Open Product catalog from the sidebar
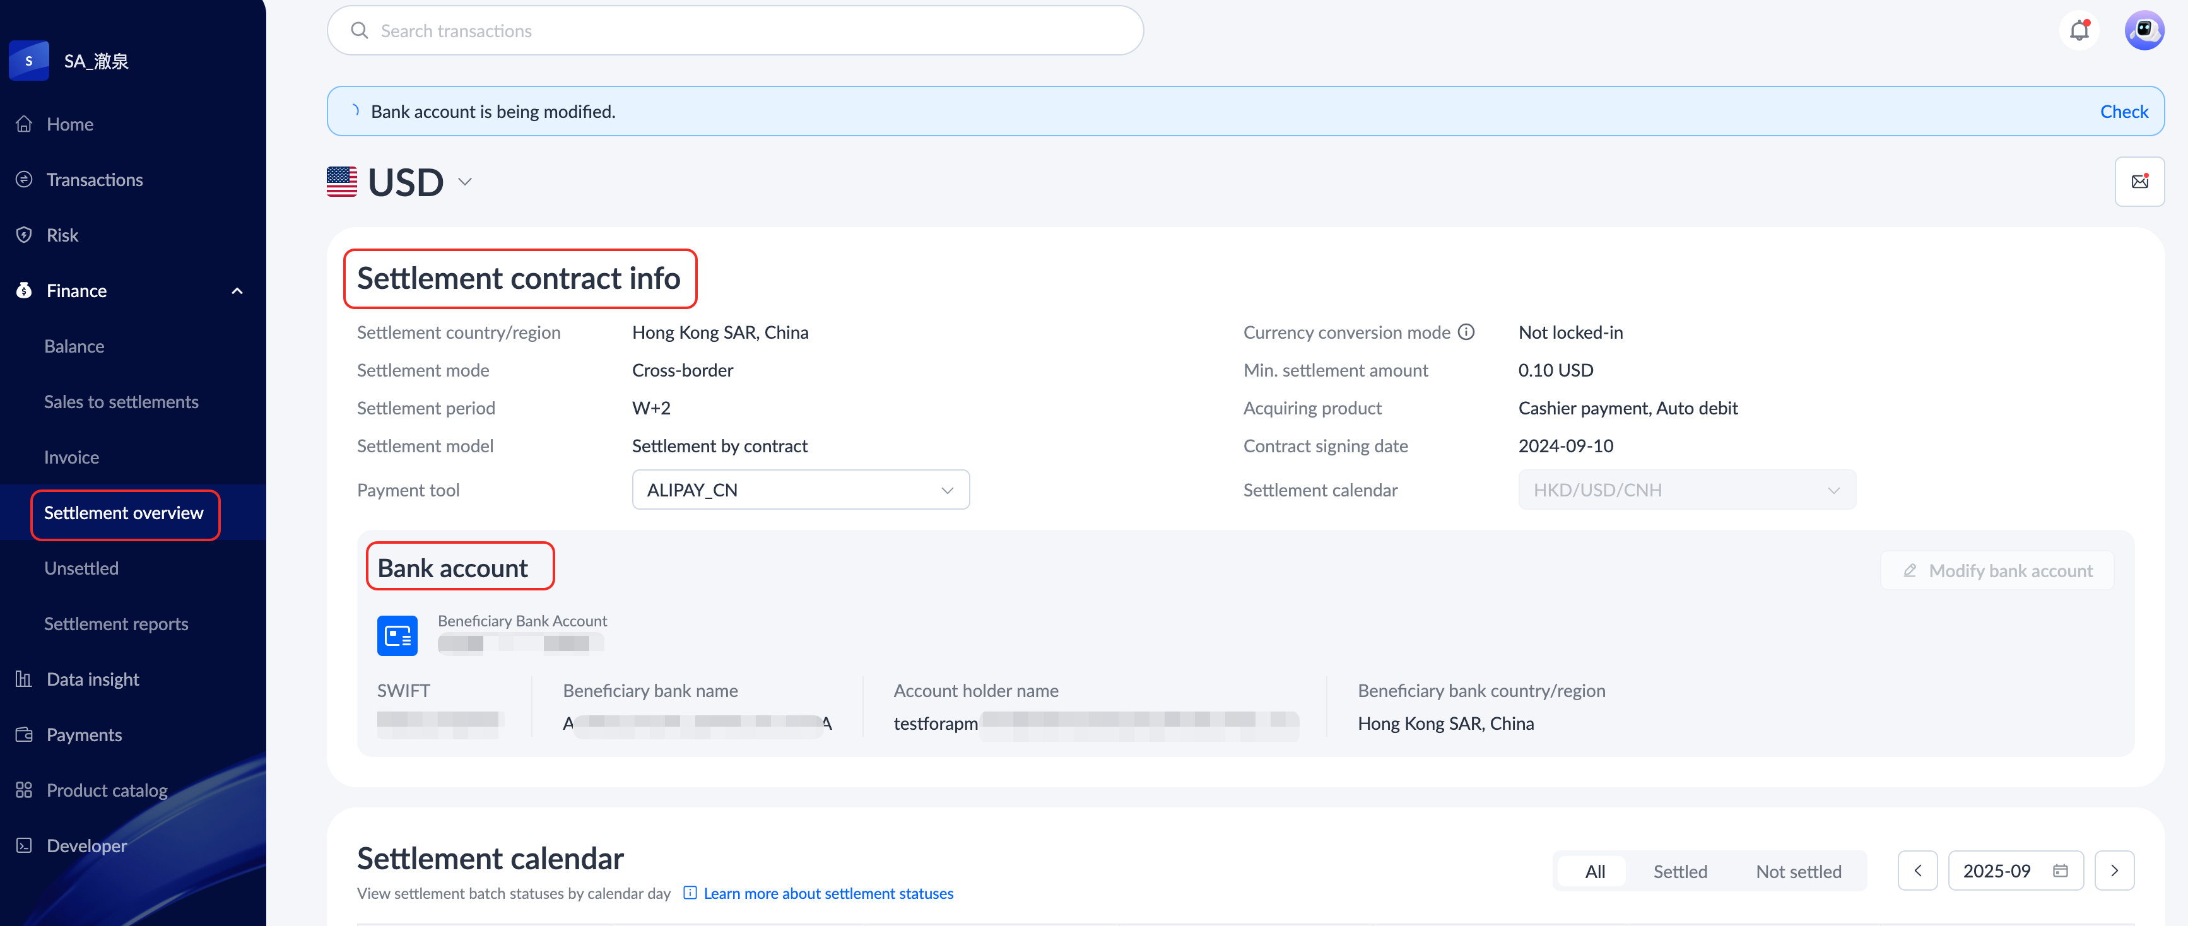 click(x=106, y=790)
